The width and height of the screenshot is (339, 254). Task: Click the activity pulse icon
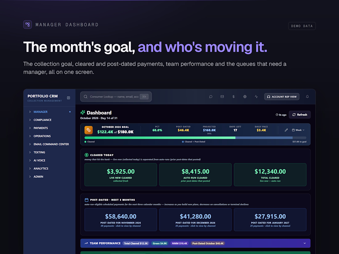(x=256, y=97)
